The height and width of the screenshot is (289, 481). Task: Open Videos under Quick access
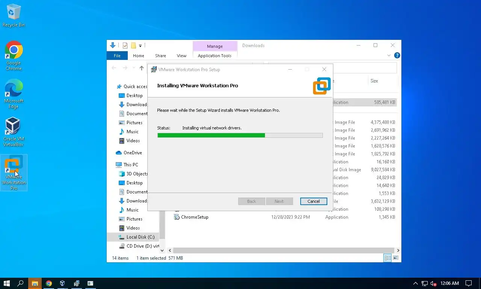tap(130, 141)
